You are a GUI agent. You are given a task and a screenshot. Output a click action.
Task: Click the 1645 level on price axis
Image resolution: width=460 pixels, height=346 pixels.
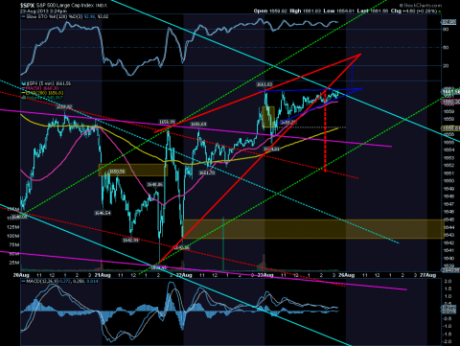pyautogui.click(x=448, y=219)
